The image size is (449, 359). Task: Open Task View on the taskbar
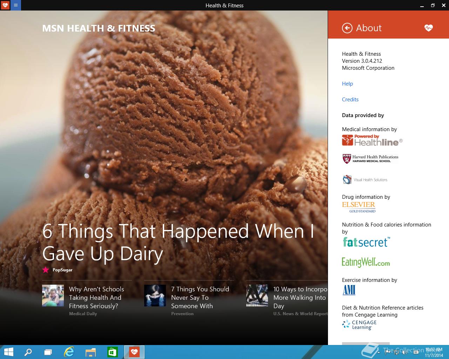click(x=48, y=352)
